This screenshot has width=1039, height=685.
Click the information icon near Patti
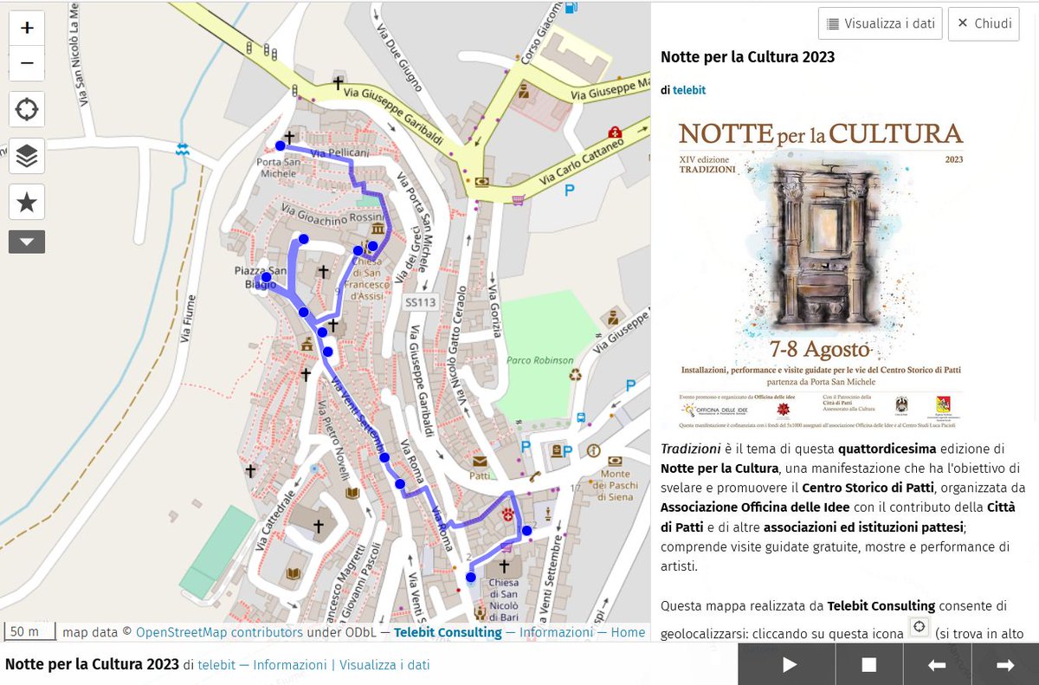(x=593, y=450)
